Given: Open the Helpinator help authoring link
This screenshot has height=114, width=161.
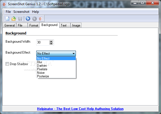Looking at the screenshot, I should coord(80,109).
